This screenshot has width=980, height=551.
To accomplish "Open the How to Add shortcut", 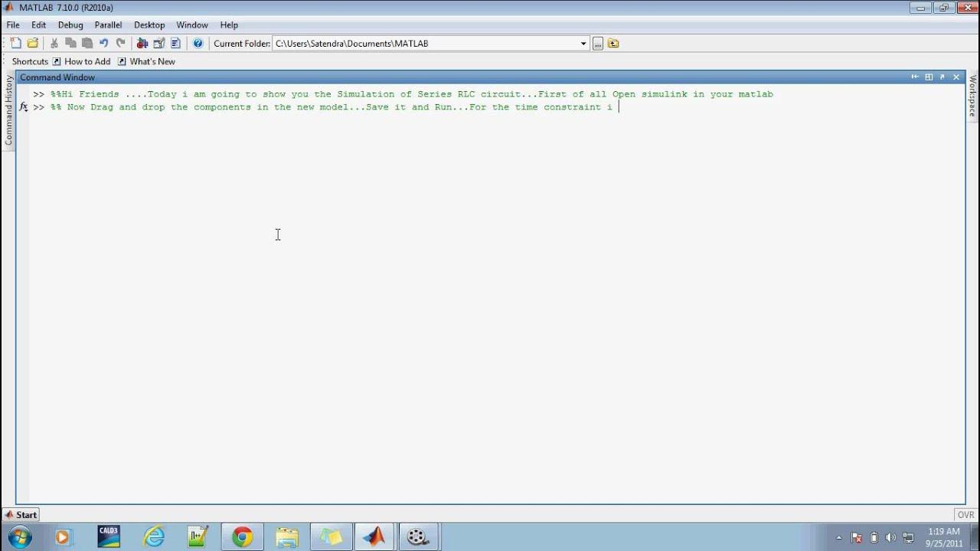I will (x=81, y=61).
